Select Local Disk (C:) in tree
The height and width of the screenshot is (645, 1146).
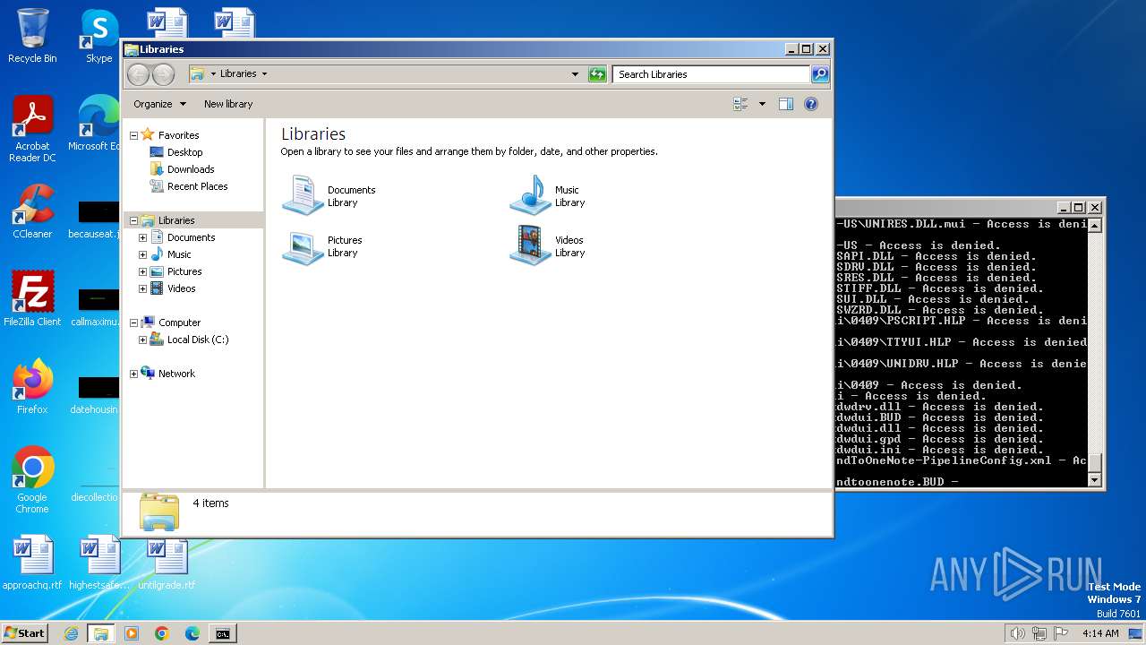[198, 340]
